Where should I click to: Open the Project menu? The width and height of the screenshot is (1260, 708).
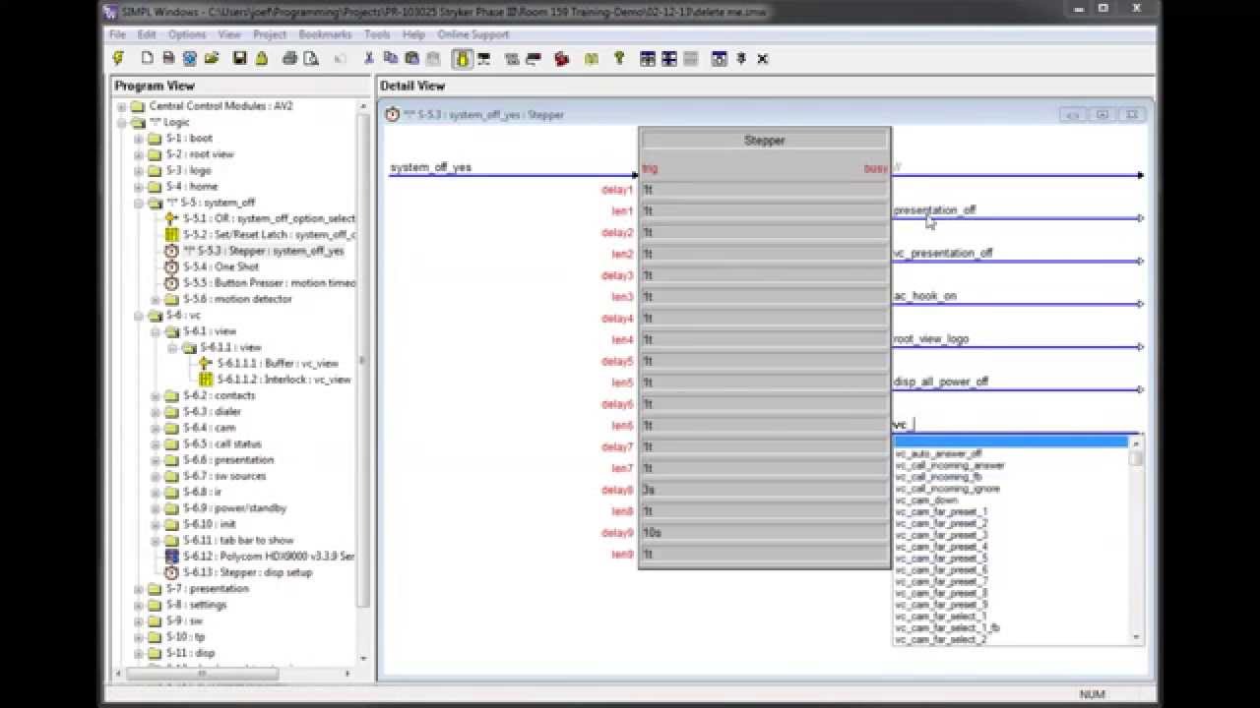pos(270,34)
